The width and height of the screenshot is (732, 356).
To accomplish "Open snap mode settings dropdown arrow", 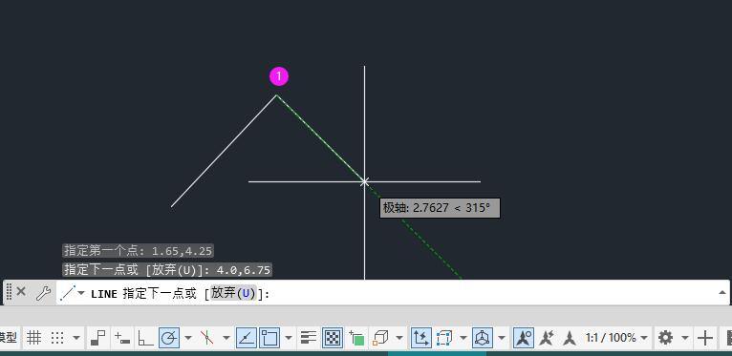I will tap(76, 337).
